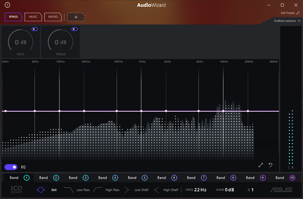303x199 pixels.
Task: Toggle the Treble boost switch
Action: click(74, 29)
